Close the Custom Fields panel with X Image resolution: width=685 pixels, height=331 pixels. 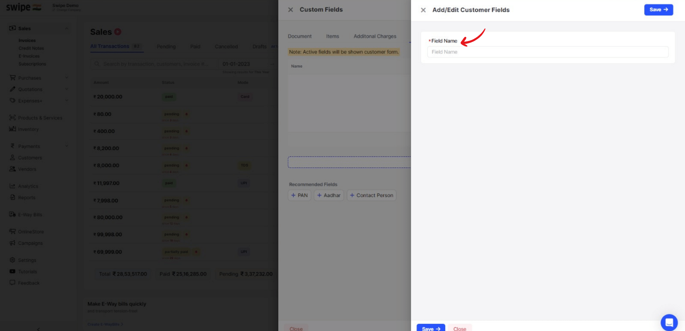point(290,10)
